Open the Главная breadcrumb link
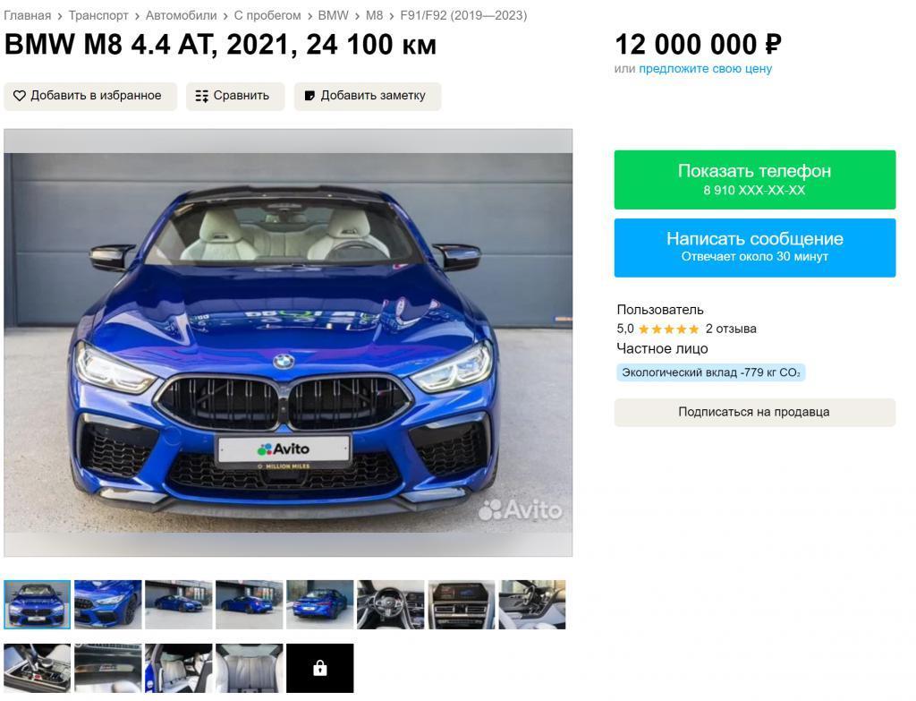The image size is (916, 701). point(28,16)
